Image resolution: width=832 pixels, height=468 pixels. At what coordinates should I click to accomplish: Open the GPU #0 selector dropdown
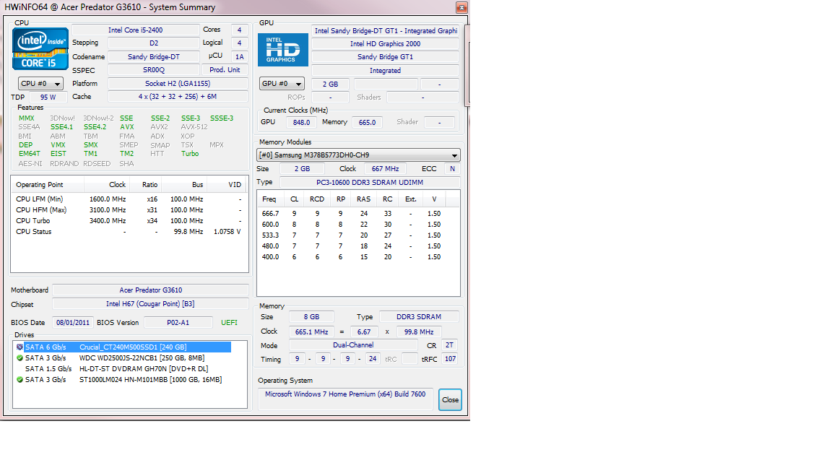(x=282, y=84)
